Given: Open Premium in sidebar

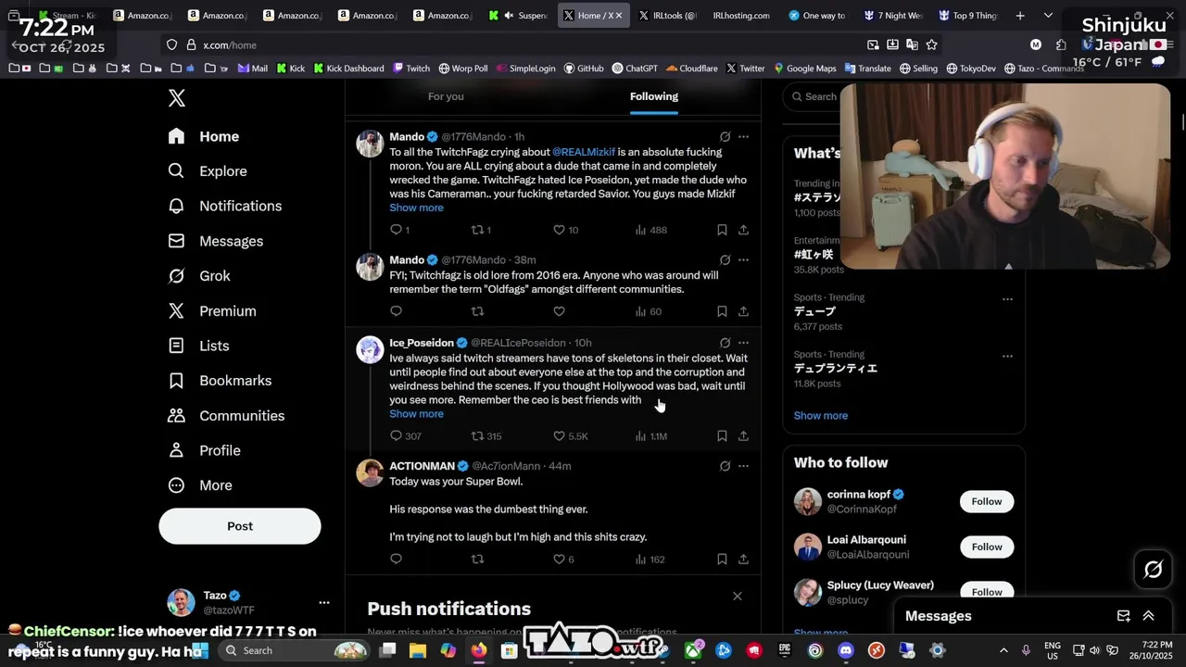Looking at the screenshot, I should [212, 311].
